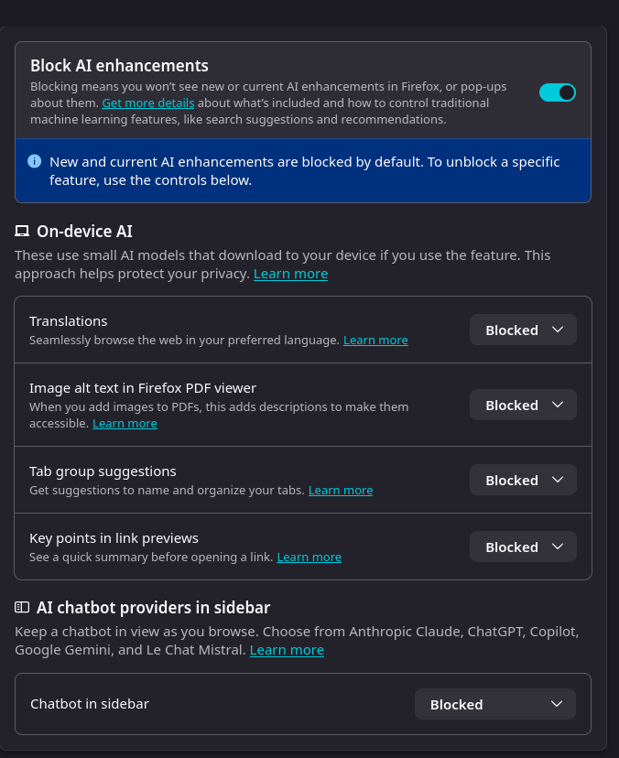The image size is (619, 758).
Task: Click Learn more for Key points previews
Action: (309, 557)
